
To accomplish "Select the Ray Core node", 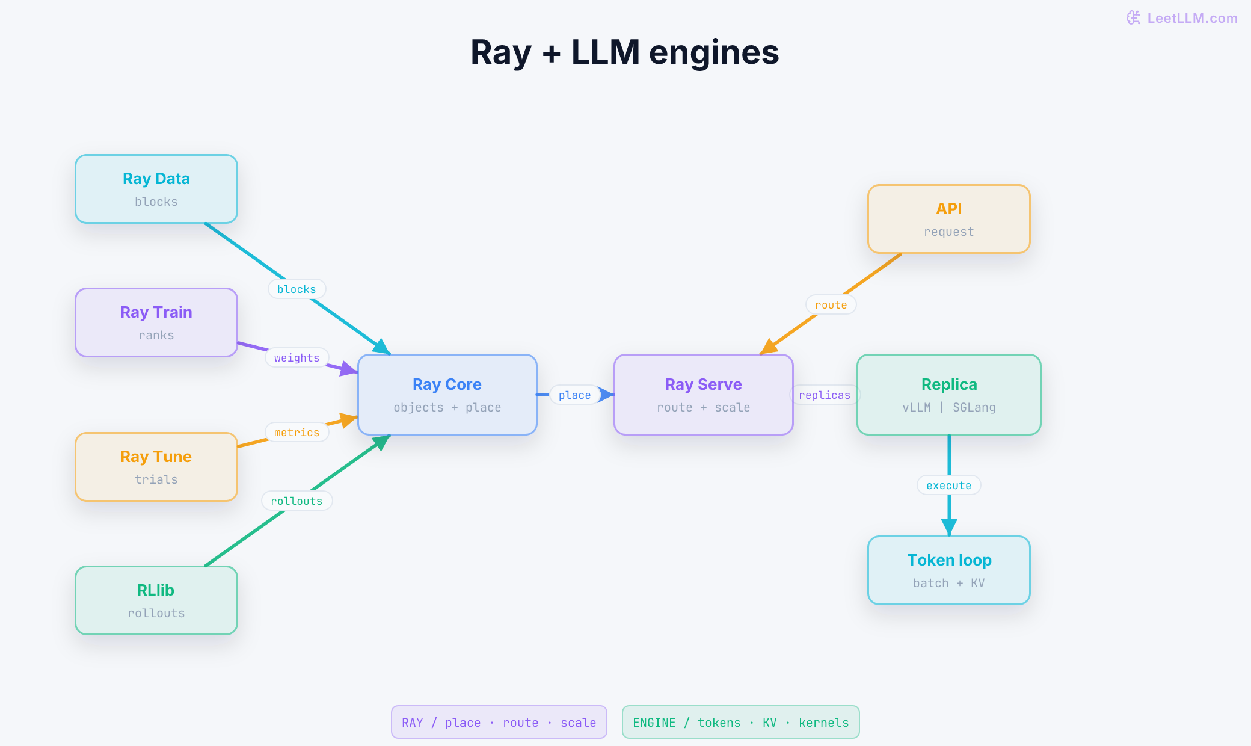I will tap(447, 395).
